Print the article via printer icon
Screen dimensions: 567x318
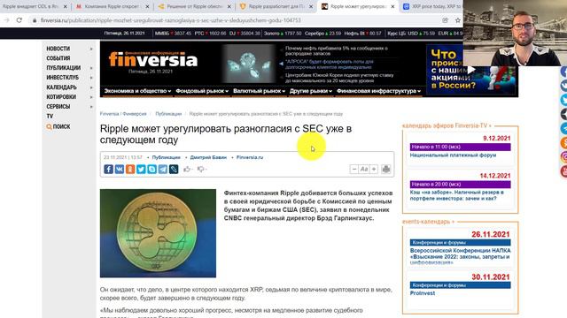tap(386, 169)
